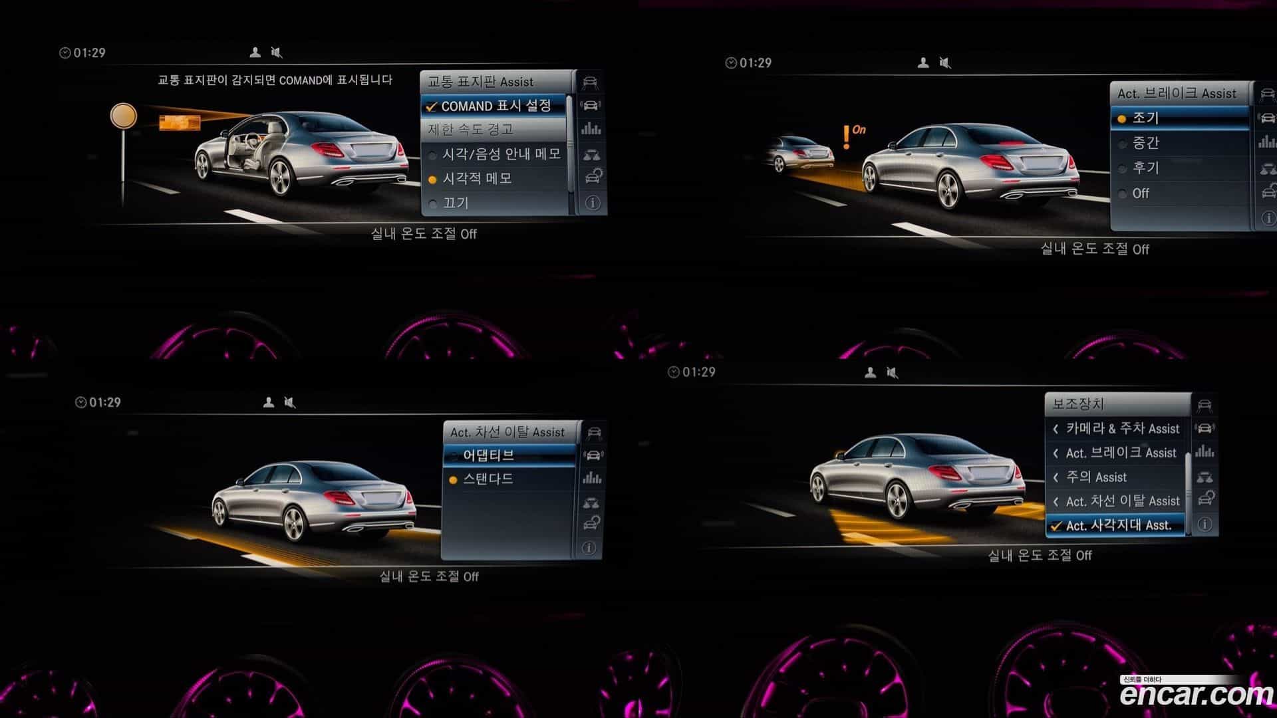Click 실내 온도 조절 Off under 보조장치 screen
This screenshot has width=1277, height=718.
[x=1040, y=555]
